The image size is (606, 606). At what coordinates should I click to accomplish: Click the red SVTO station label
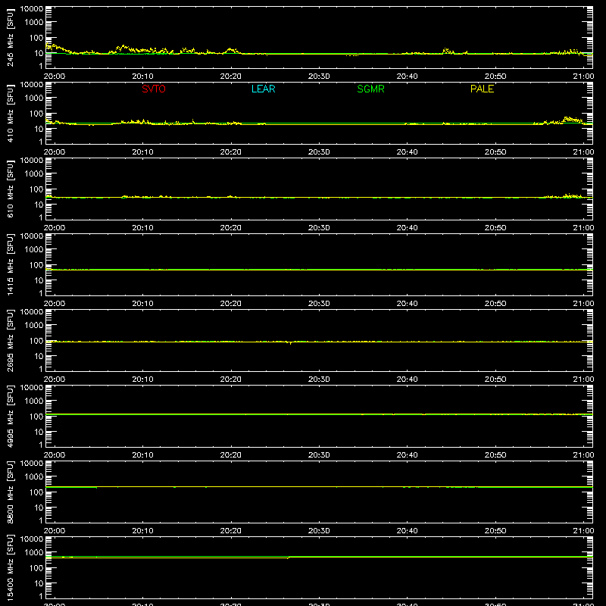point(154,89)
